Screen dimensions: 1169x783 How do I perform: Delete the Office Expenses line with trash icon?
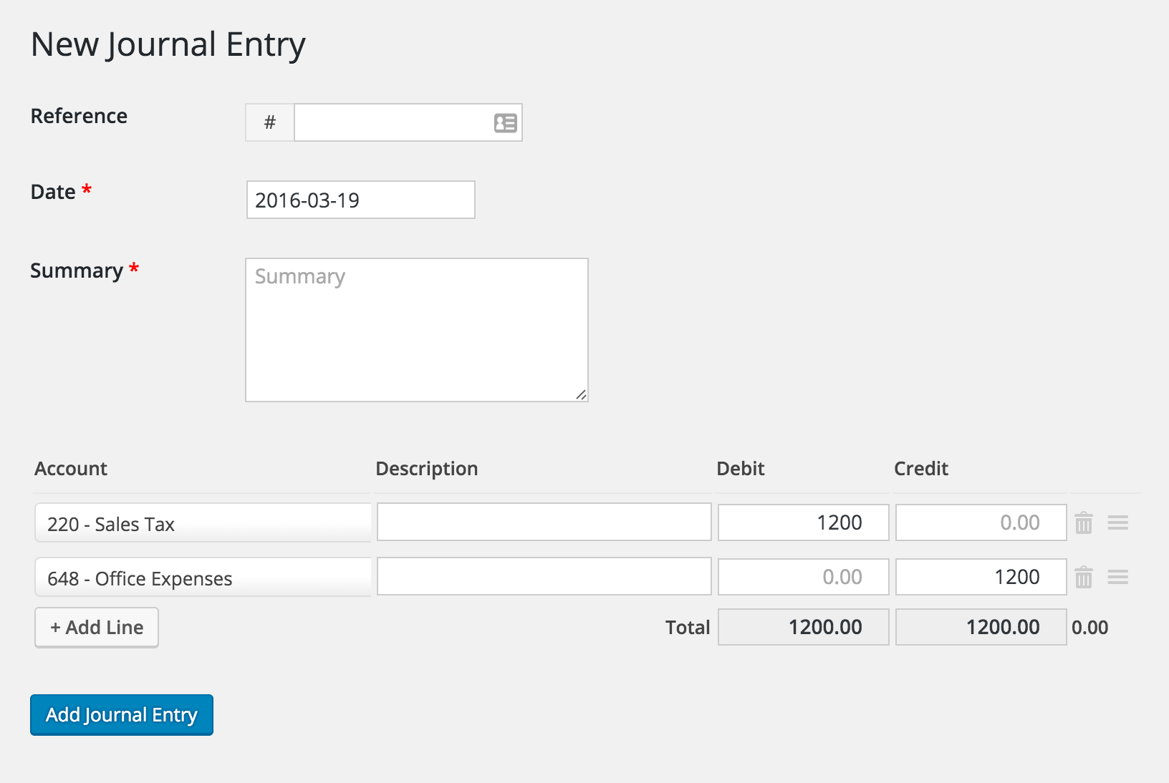pyautogui.click(x=1084, y=577)
